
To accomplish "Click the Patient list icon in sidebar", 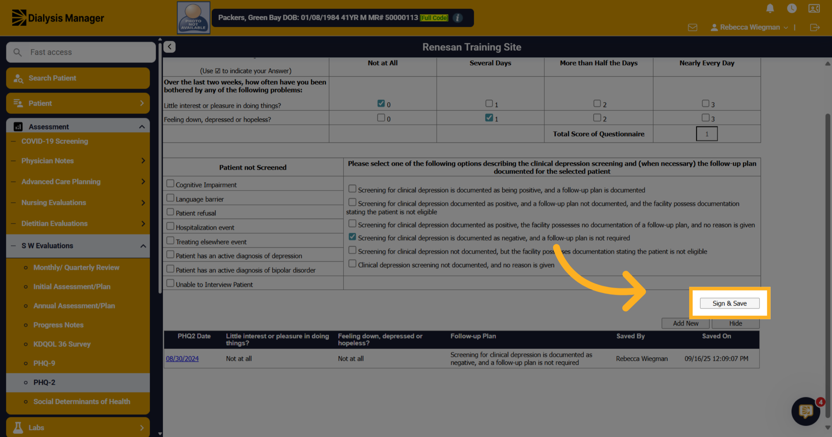I will (18, 103).
